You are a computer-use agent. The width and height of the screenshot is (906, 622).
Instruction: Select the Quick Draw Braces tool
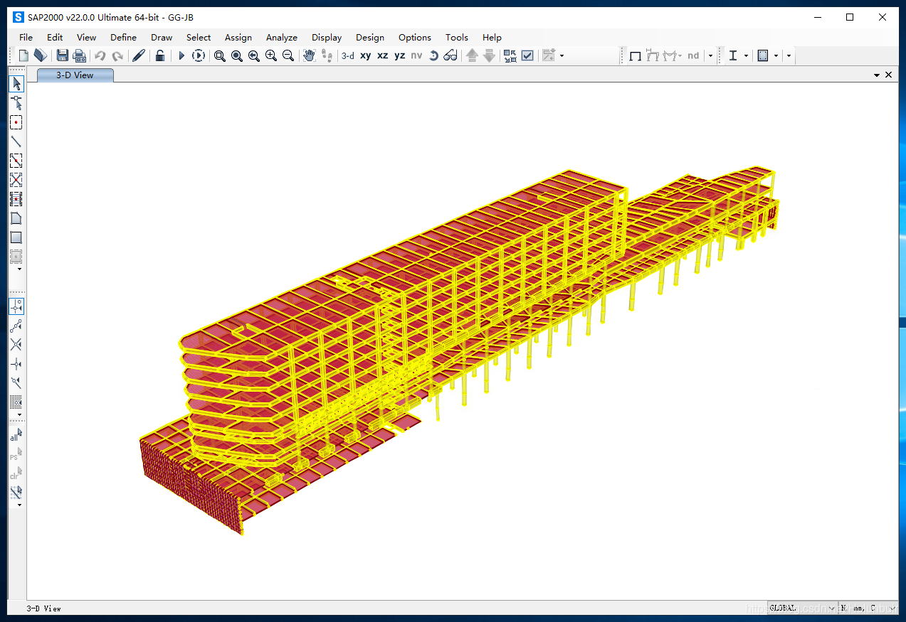pyautogui.click(x=16, y=180)
